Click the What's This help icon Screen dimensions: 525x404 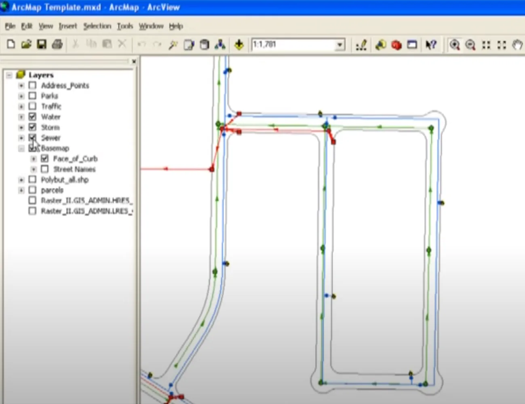(x=431, y=45)
